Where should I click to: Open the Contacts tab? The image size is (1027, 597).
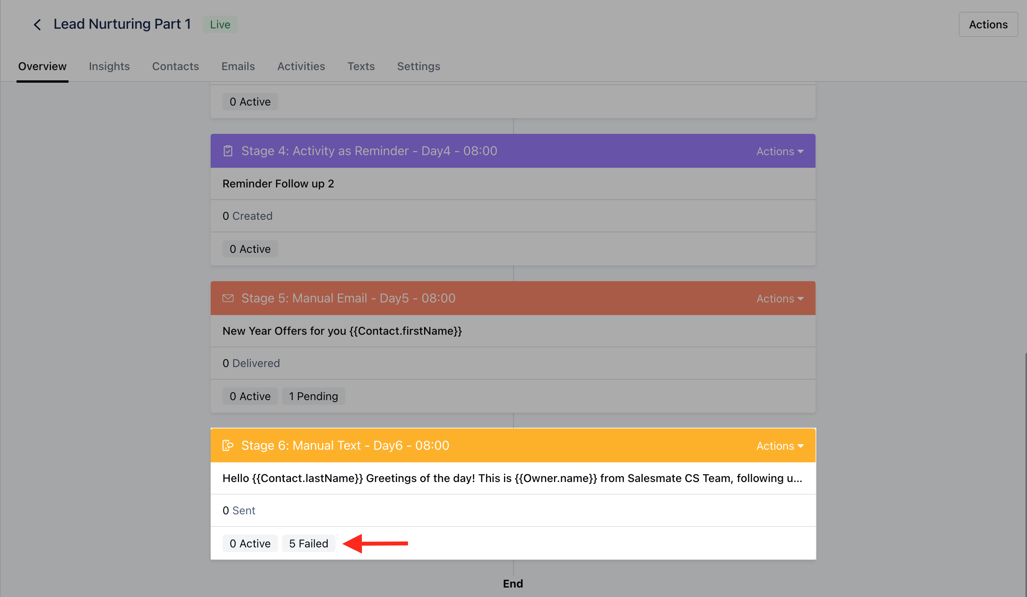point(176,66)
